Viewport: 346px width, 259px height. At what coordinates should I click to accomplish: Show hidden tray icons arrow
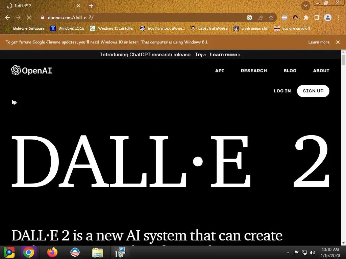pos(288,253)
